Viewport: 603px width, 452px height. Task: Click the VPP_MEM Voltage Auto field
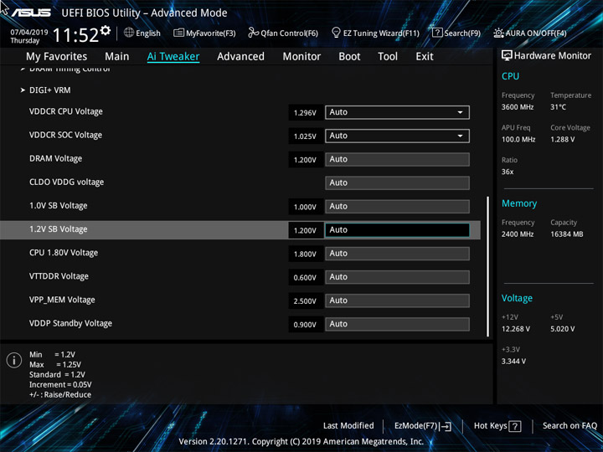click(x=397, y=300)
